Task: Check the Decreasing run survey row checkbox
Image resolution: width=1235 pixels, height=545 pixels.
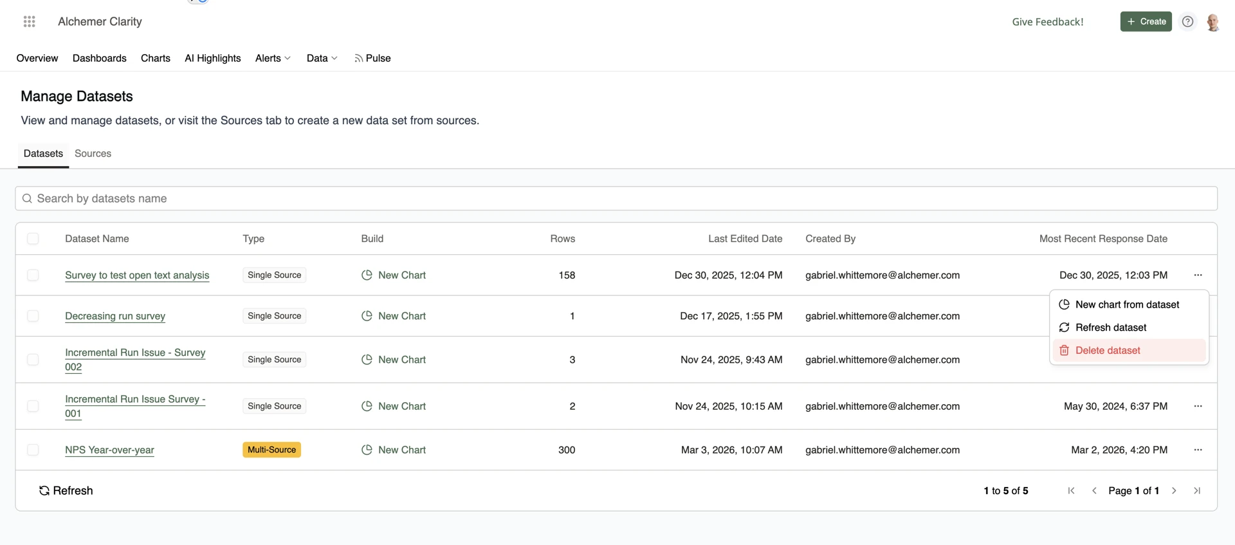Action: point(33,316)
